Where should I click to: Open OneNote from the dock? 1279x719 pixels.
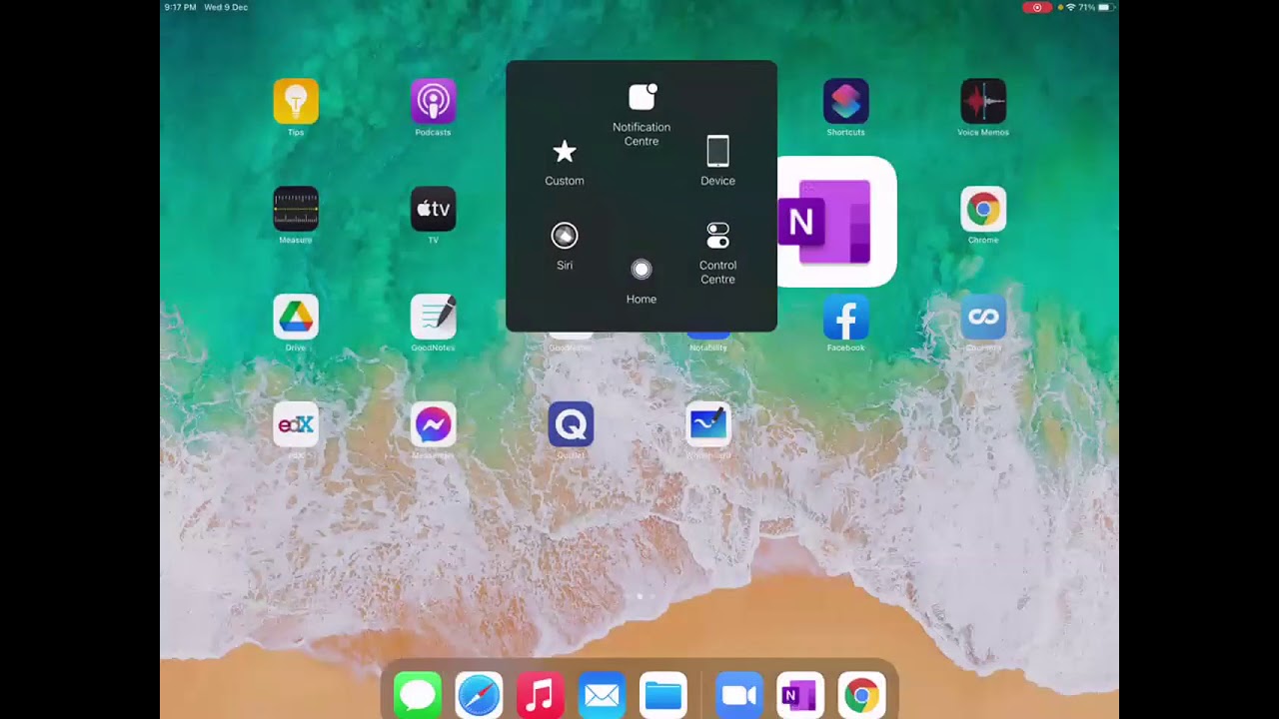pos(800,695)
